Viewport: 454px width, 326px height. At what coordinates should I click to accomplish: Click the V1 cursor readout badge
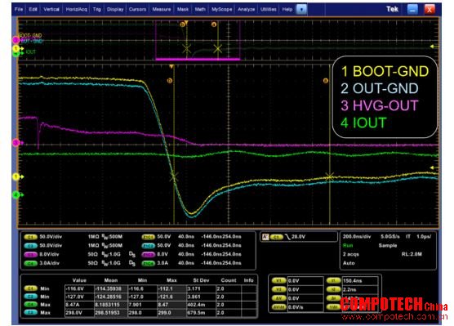278,280
